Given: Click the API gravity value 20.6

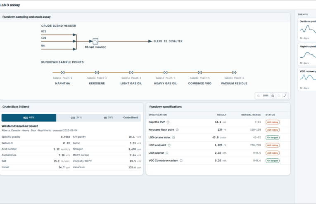Looking at the screenshot, I should (x=132, y=137).
